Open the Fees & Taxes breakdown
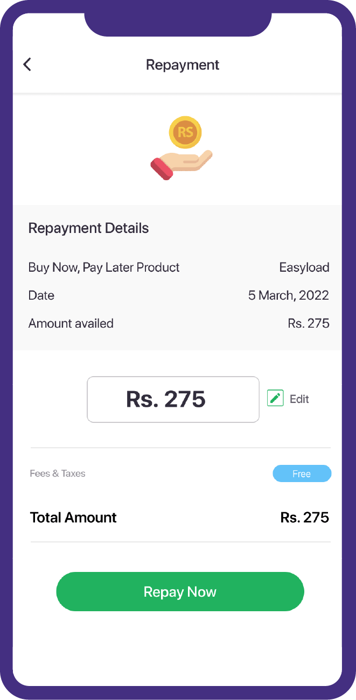356x700 pixels. [x=58, y=473]
